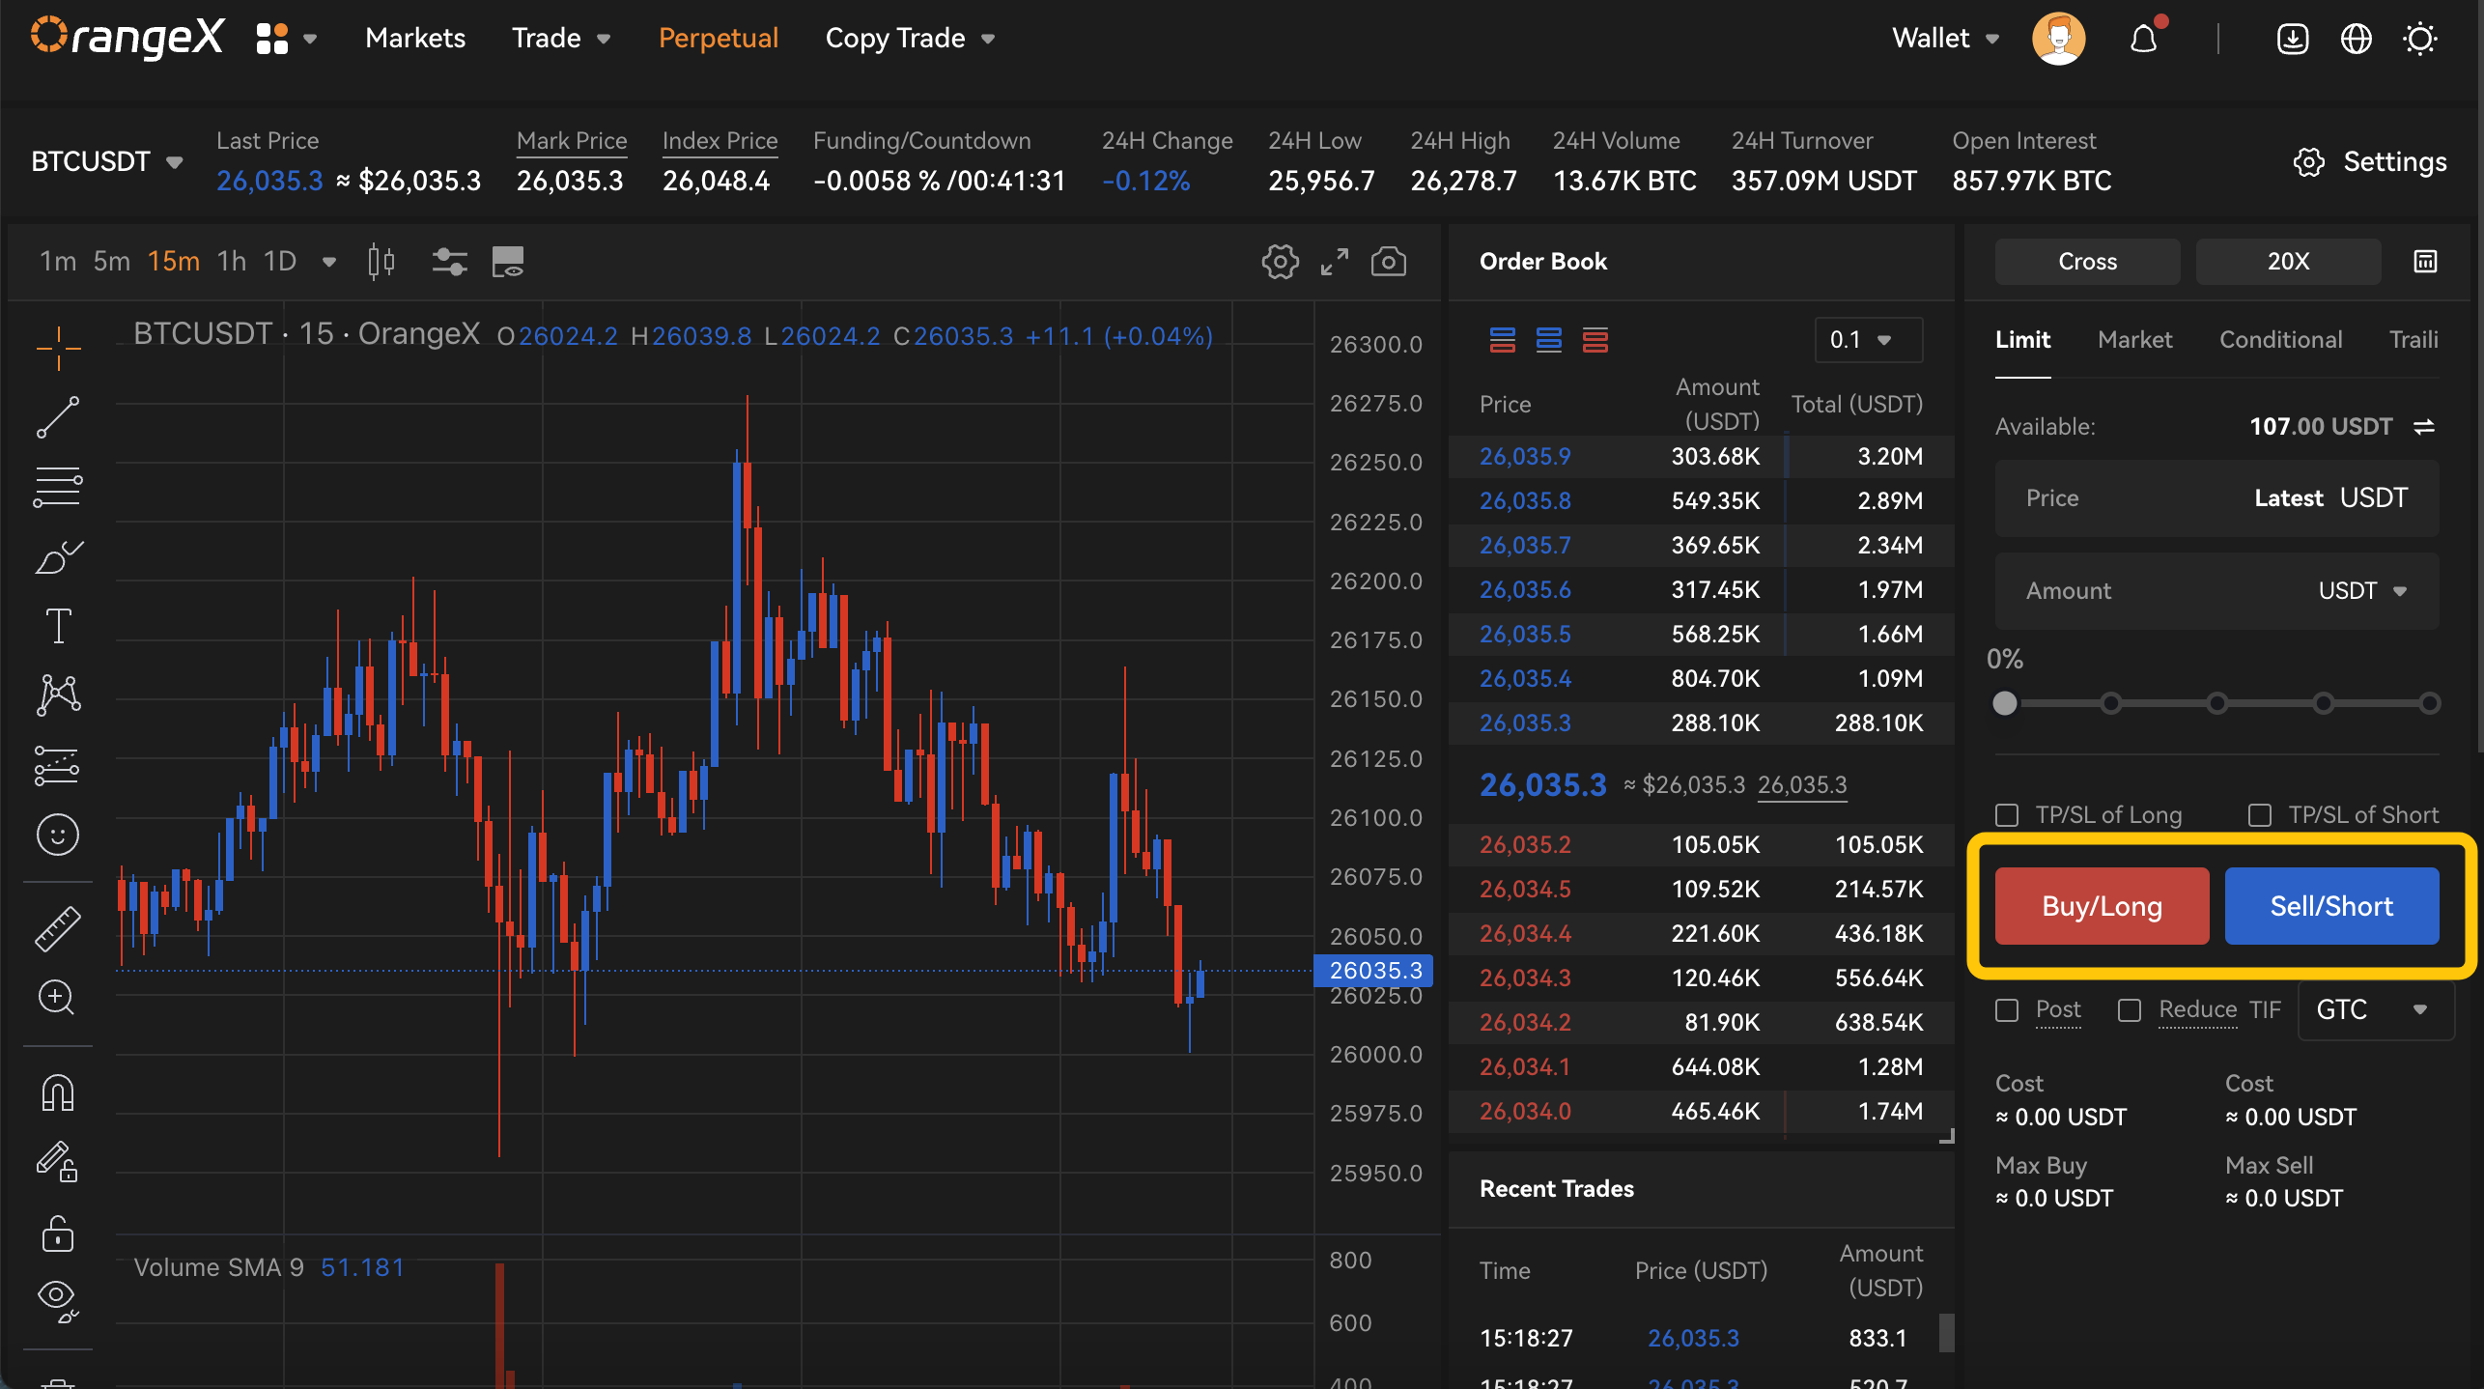Open the Perpetual tab
Image resolution: width=2484 pixels, height=1389 pixels.
(719, 39)
